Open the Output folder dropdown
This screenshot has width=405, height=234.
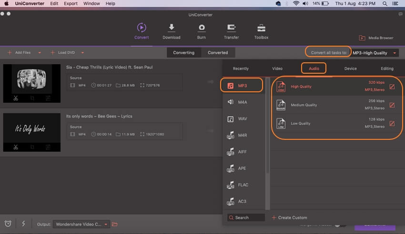[81, 224]
